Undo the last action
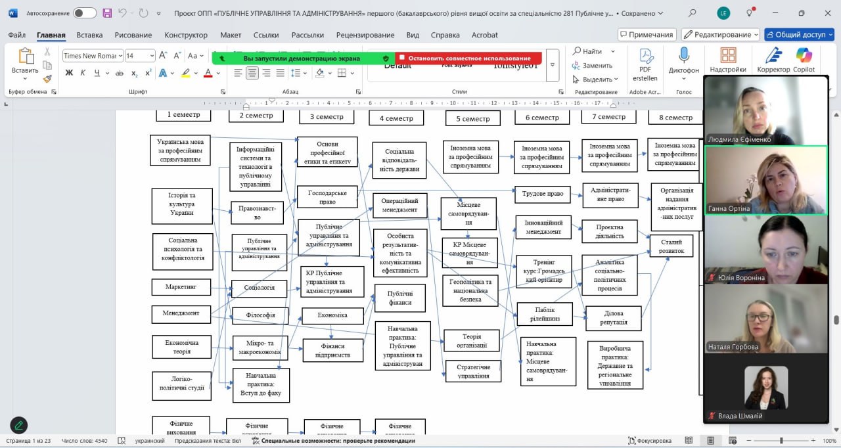Image resolution: width=841 pixels, height=448 pixels. pyautogui.click(x=122, y=13)
